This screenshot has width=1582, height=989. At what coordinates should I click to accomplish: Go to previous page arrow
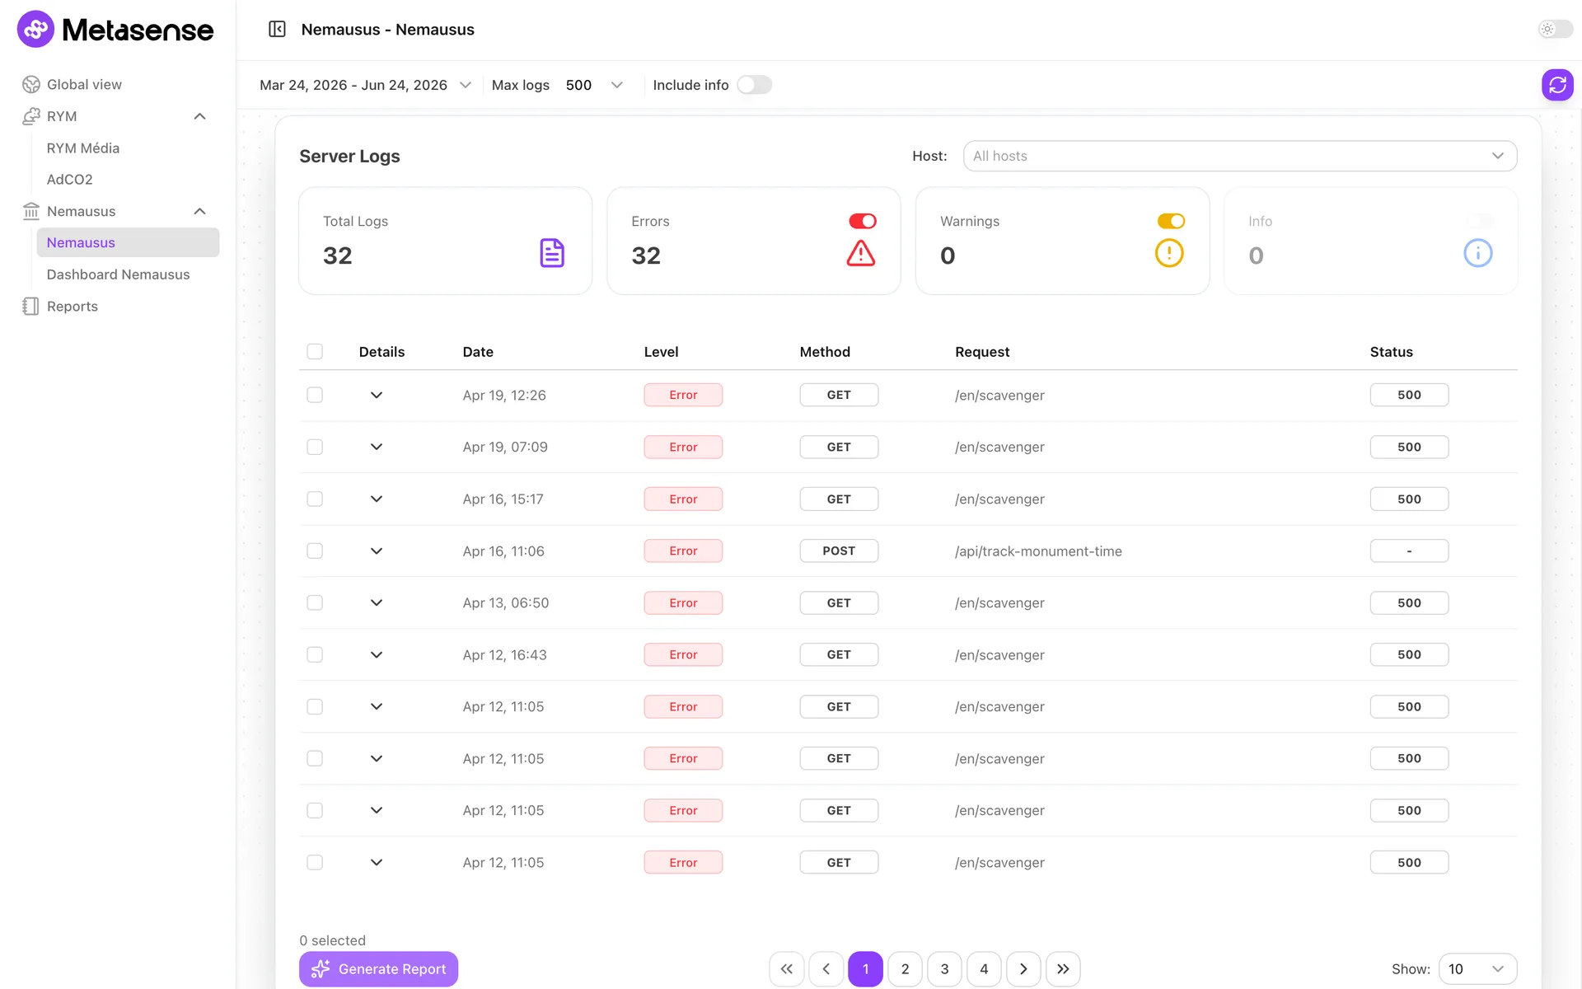click(826, 969)
